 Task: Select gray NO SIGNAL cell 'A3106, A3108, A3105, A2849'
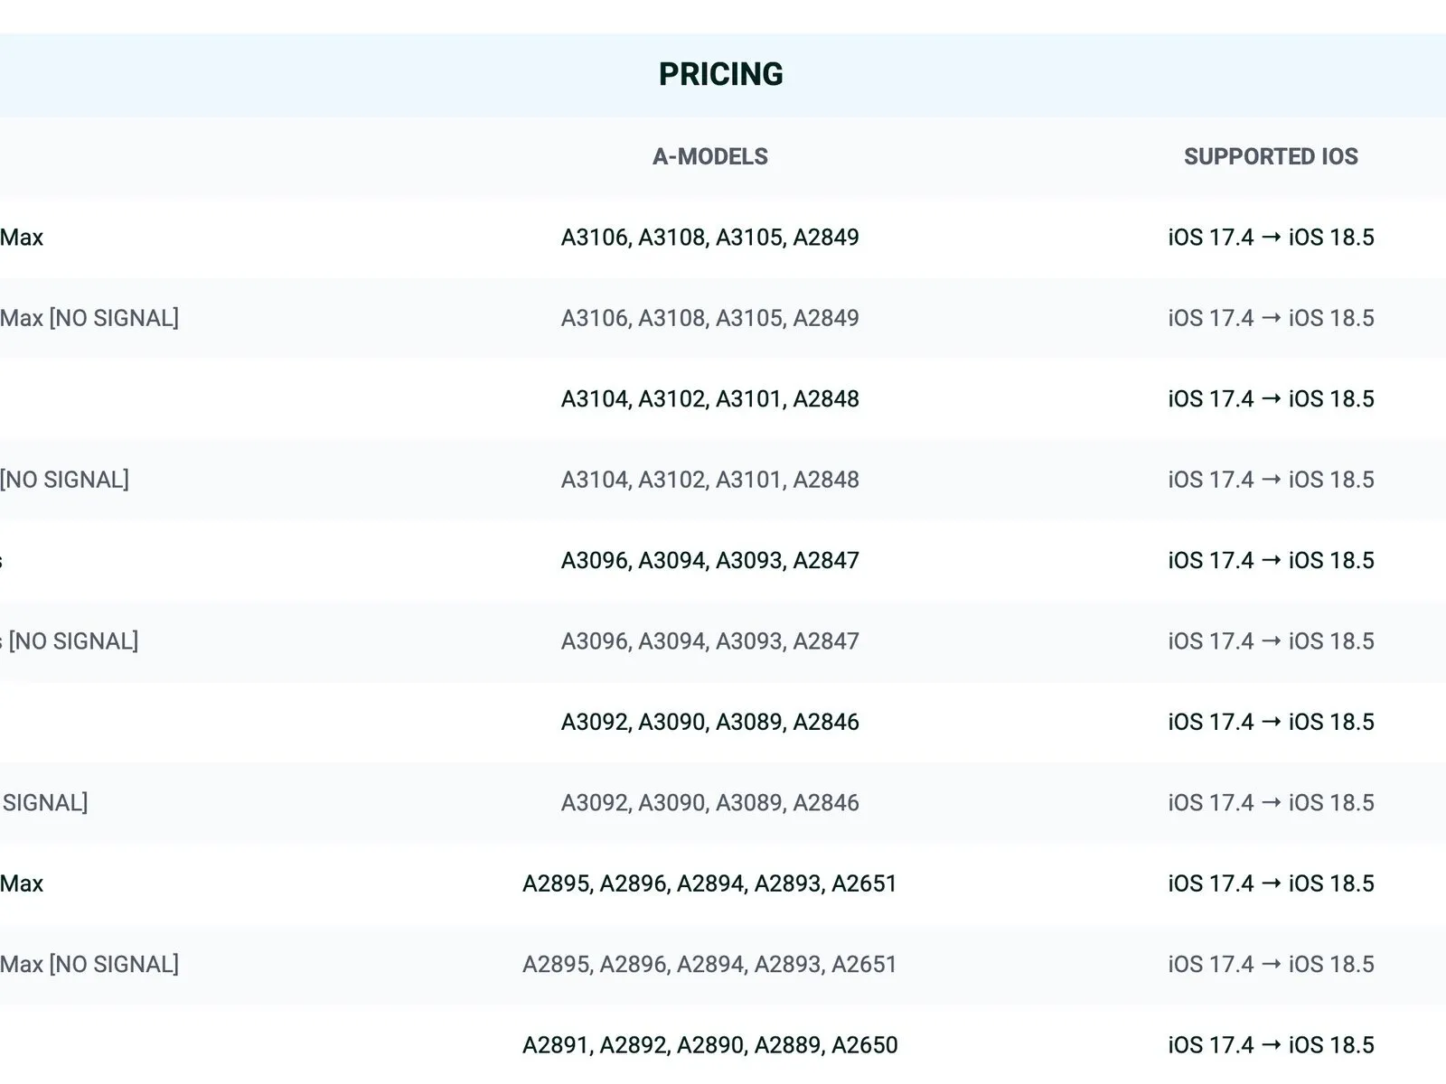coord(710,318)
